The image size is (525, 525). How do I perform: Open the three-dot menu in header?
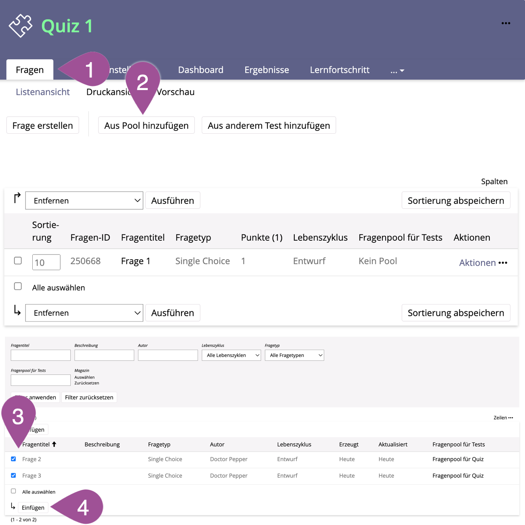tap(506, 23)
